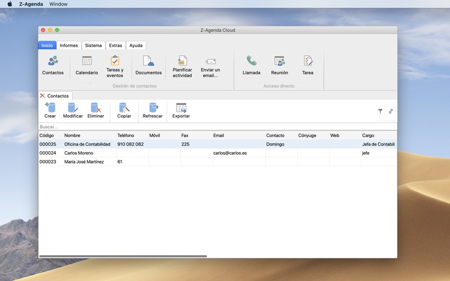Sort by the Teléfono column header
Viewport: 450px width, 281px height.
(x=132, y=135)
